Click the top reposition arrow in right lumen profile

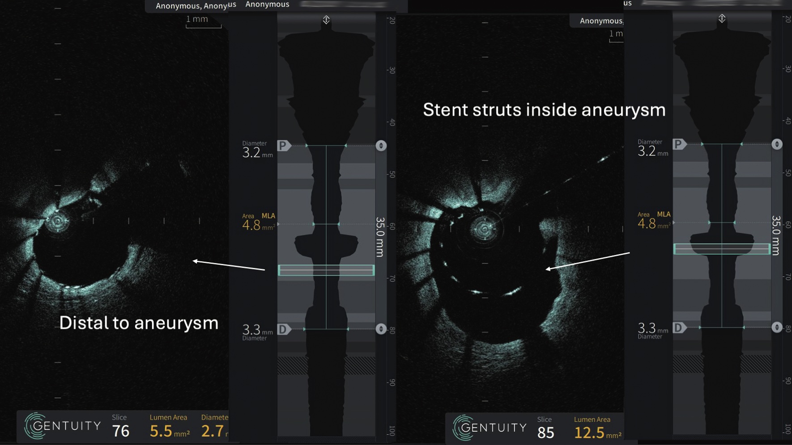click(722, 18)
